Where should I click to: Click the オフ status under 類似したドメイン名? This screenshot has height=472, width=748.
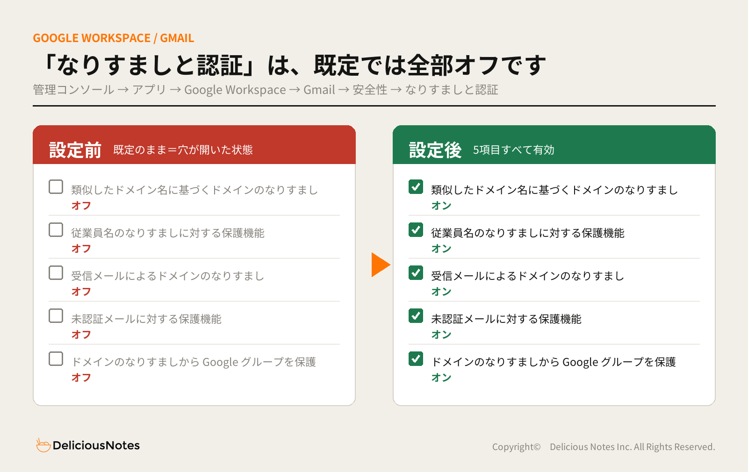(x=81, y=206)
